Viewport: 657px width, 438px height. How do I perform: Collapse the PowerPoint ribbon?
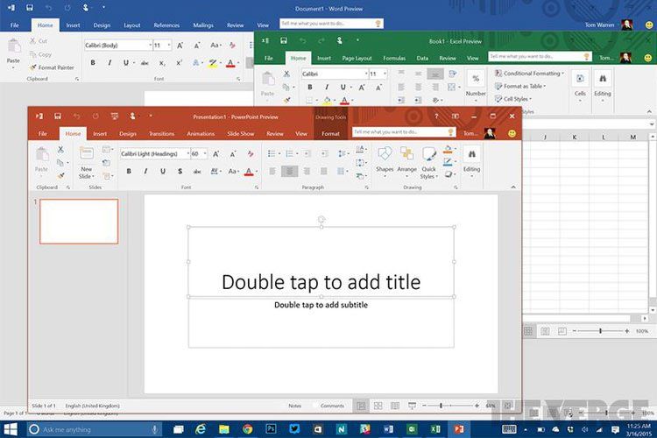[x=513, y=187]
